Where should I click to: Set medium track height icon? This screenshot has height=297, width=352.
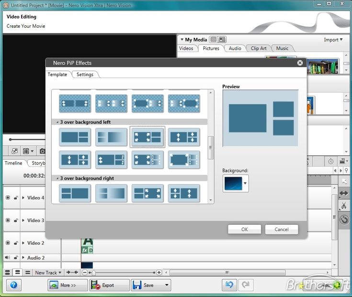click(18, 273)
